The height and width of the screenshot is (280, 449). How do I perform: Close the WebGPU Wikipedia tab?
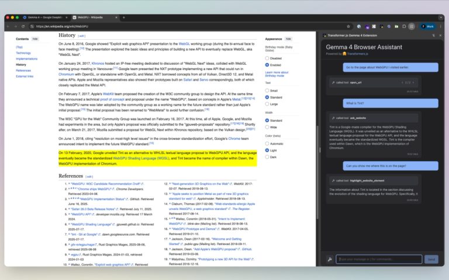pyautogui.click(x=116, y=17)
